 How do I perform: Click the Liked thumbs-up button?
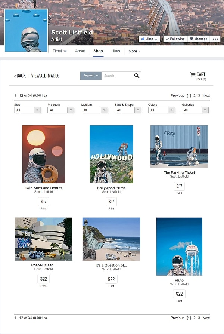coord(149,39)
